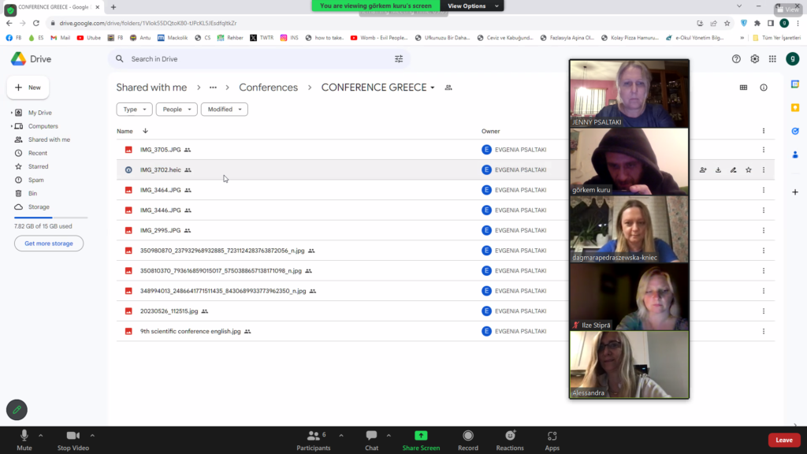
Task: Open Shared with me in sidebar
Action: [49, 140]
